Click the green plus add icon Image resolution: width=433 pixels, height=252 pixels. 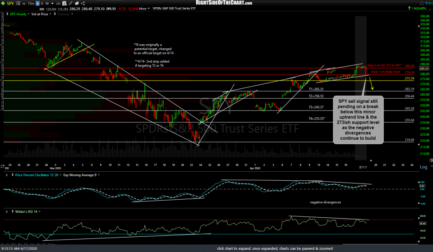(x=3, y=3)
